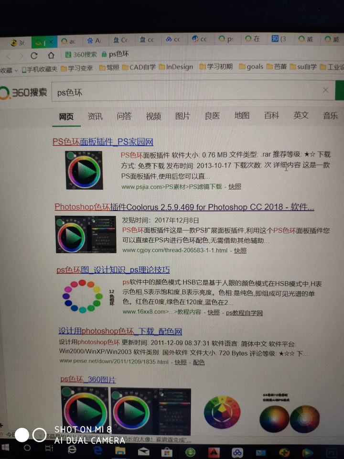Screen dimensions: 344x459
Task: Open the CAD自学 bookmark folder
Action: [x=139, y=67]
